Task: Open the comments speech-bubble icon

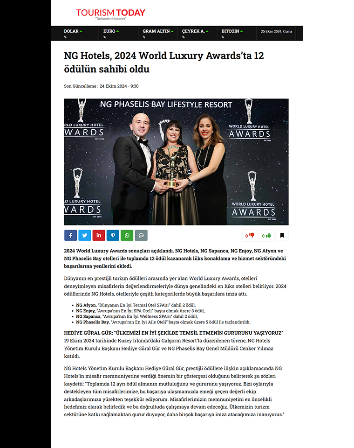Action: pyautogui.click(x=141, y=235)
